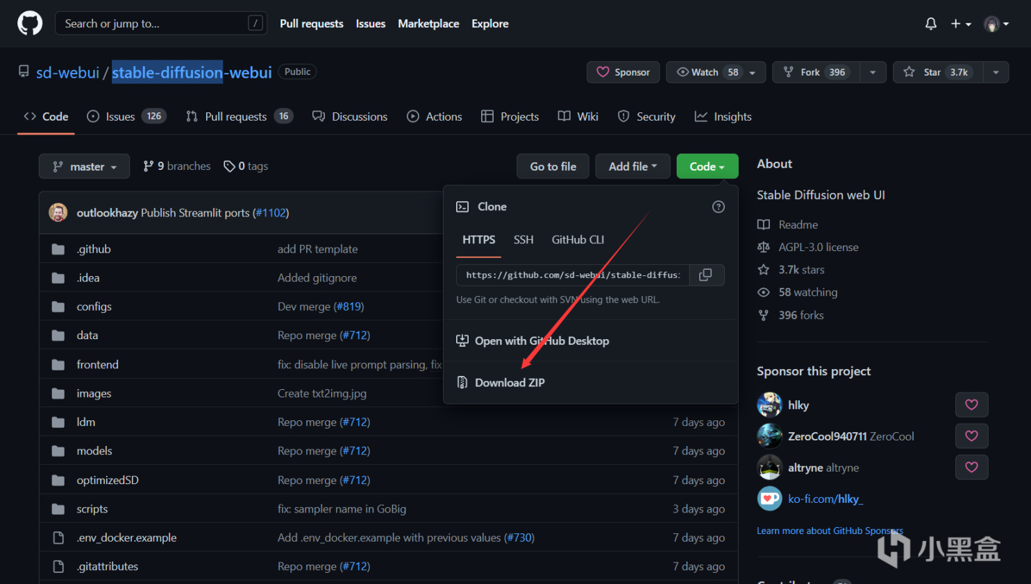Viewport: 1031px width, 584px height.
Task: Open the Security tab
Action: coord(646,117)
